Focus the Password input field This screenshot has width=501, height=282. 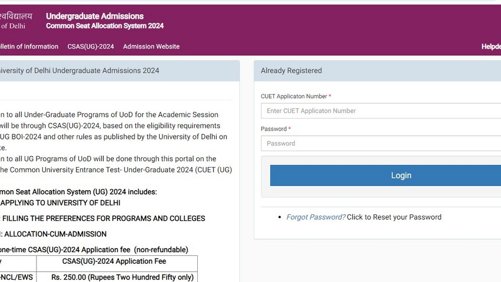click(381, 143)
